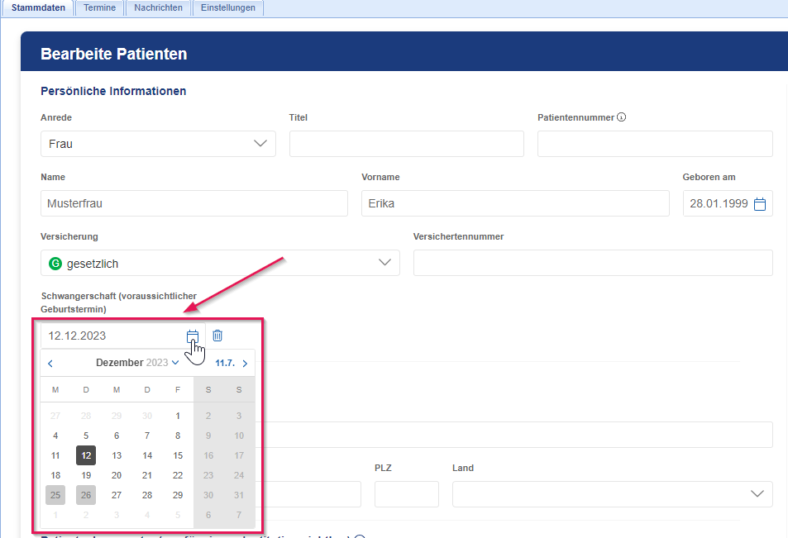Screen dimensions: 788x538
Task: Click into the PLZ field
Action: pos(406,493)
